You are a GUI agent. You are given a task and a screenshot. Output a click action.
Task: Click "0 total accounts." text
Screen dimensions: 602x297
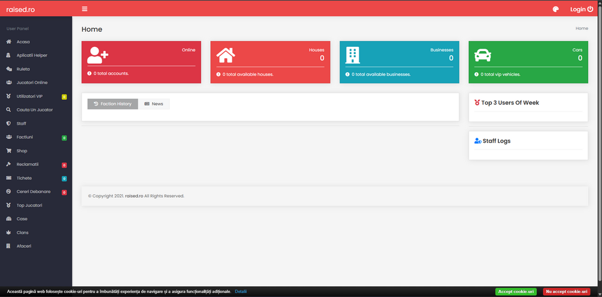tap(111, 73)
